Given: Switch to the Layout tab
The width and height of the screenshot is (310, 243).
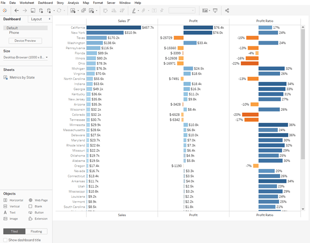Looking at the screenshot, I should pos(36,19).
